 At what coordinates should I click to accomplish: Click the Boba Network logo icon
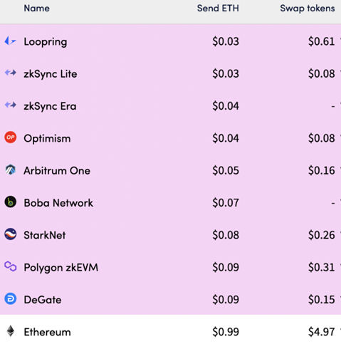[x=11, y=202]
